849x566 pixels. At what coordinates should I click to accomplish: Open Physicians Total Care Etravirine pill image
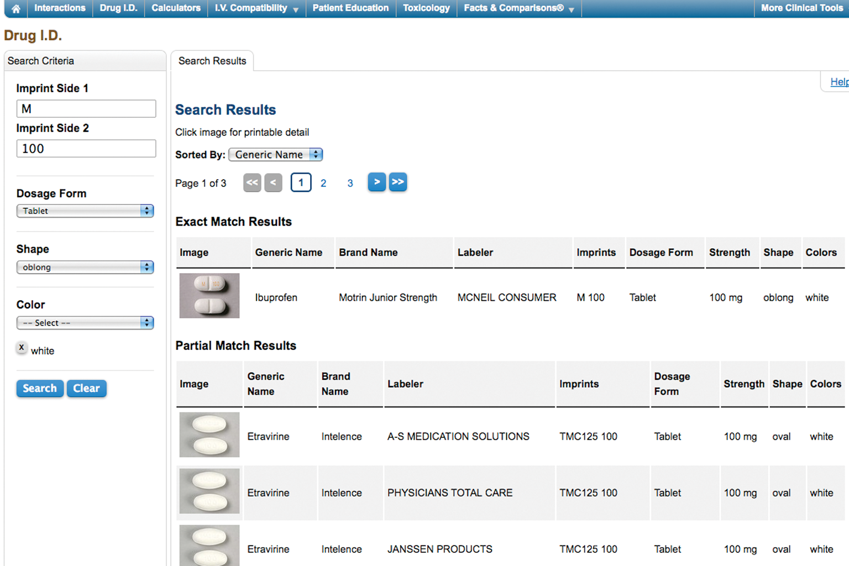tap(209, 491)
